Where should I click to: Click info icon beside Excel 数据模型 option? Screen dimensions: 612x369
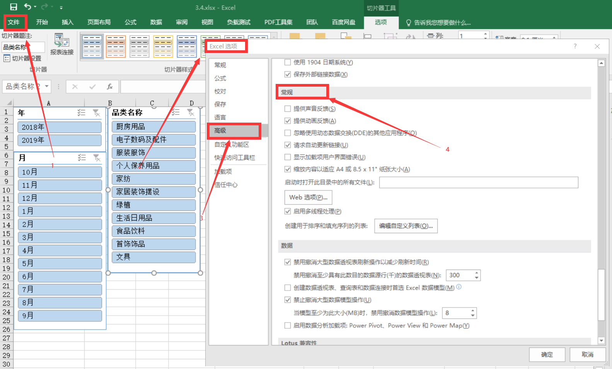[459, 287]
